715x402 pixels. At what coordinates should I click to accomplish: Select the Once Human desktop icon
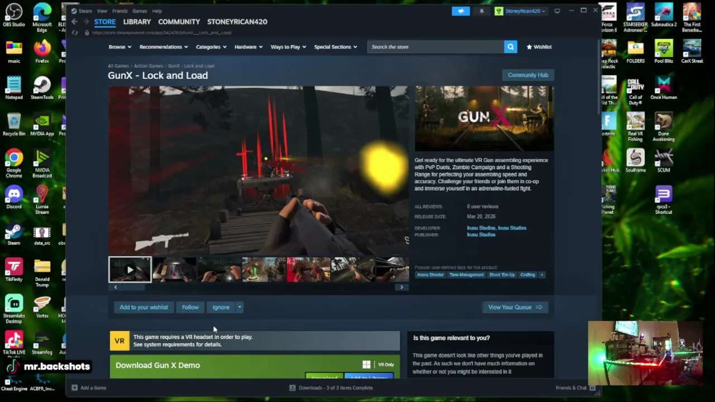tap(664, 88)
